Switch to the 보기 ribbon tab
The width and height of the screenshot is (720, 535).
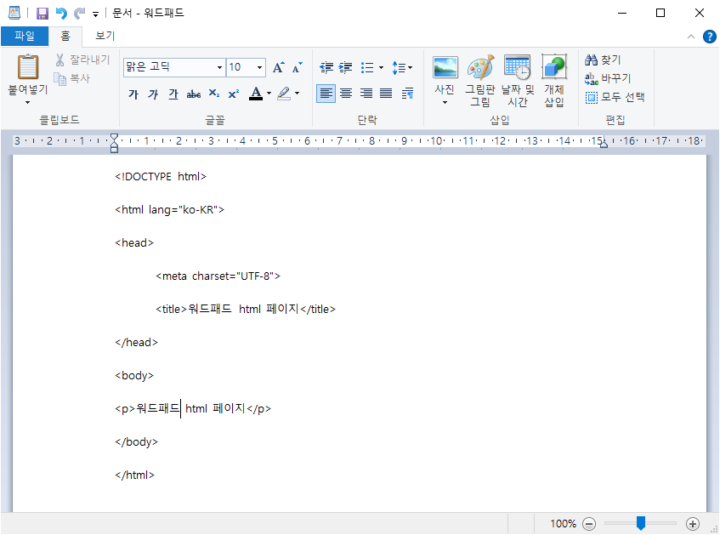105,36
